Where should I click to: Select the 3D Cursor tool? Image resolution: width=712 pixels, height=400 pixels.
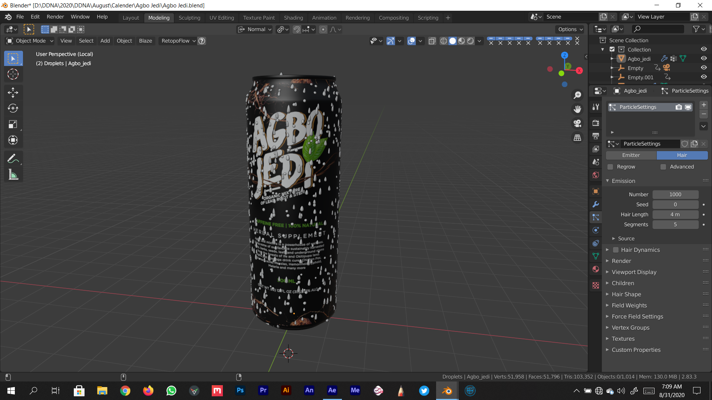coord(13,74)
